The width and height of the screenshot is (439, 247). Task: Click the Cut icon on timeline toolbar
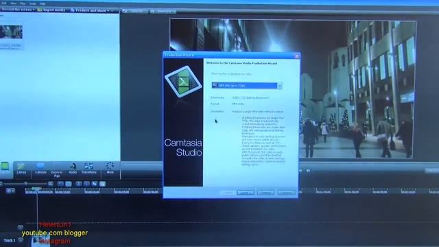tap(79, 184)
